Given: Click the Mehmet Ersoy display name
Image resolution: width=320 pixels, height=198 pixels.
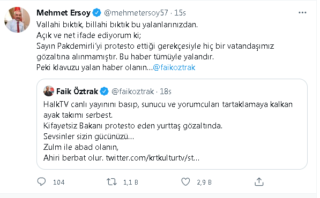Looking at the screenshot, I should 63,13.
